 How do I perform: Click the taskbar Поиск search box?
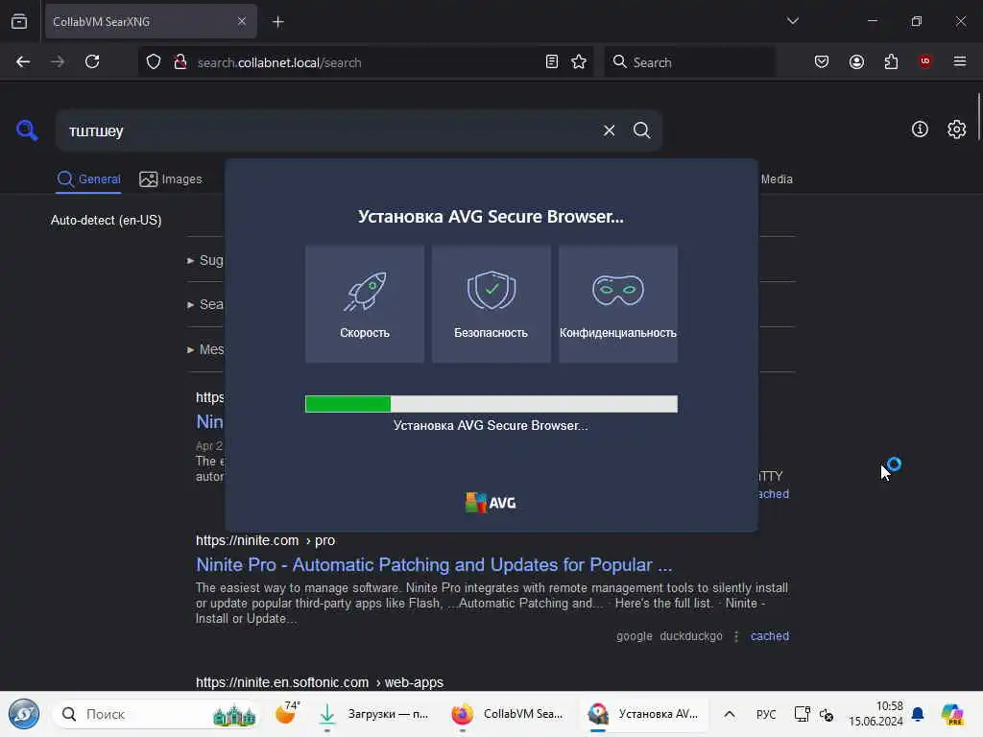tap(156, 714)
